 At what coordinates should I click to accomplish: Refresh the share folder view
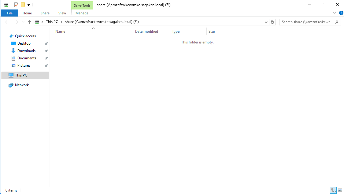click(272, 22)
